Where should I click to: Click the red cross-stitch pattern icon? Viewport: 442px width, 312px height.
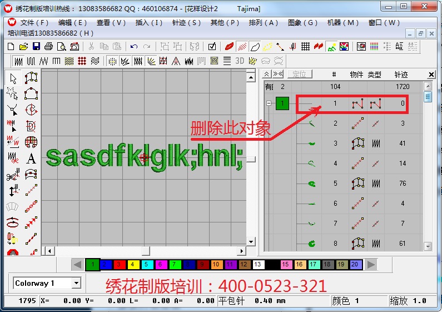click(82, 61)
